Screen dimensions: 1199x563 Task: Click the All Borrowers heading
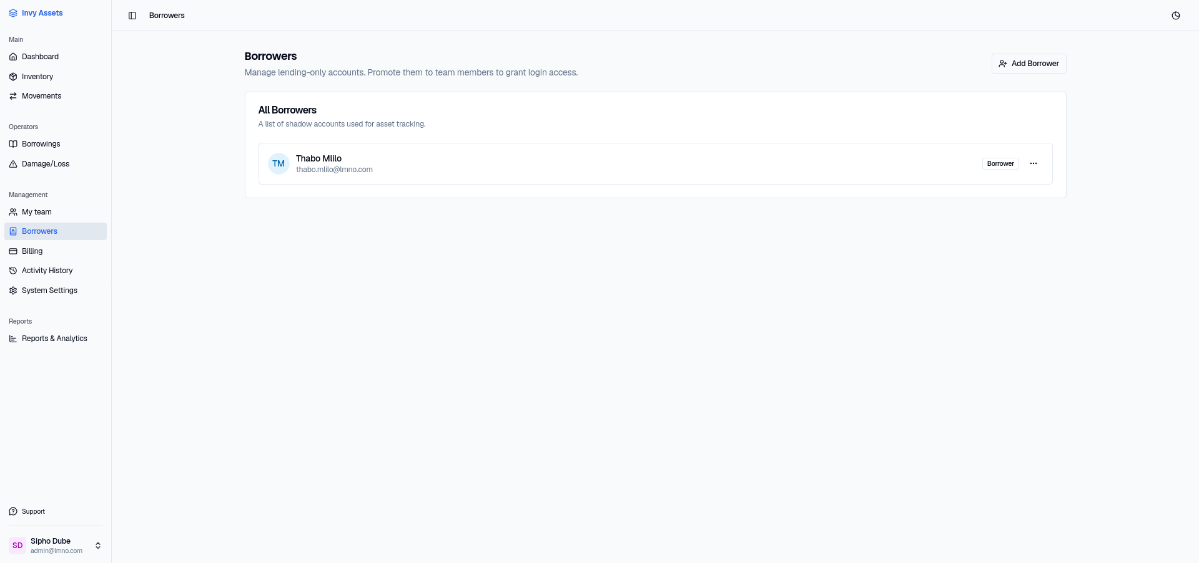(287, 110)
